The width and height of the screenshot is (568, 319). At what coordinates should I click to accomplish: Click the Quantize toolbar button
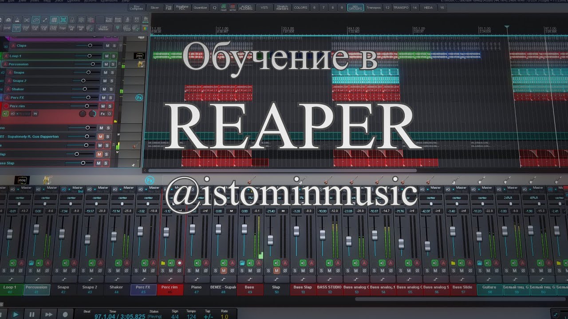pos(200,8)
